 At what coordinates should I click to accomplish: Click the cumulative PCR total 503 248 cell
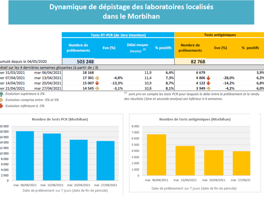(78, 61)
